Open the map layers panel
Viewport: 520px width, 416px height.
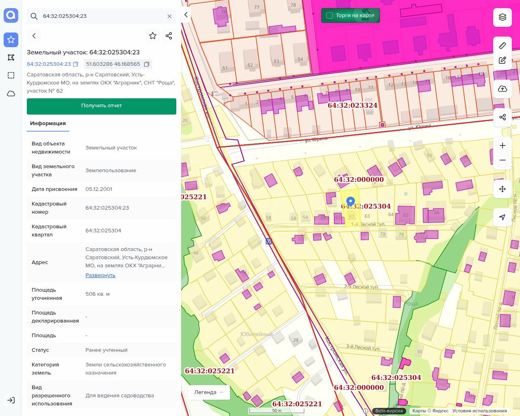click(x=503, y=17)
